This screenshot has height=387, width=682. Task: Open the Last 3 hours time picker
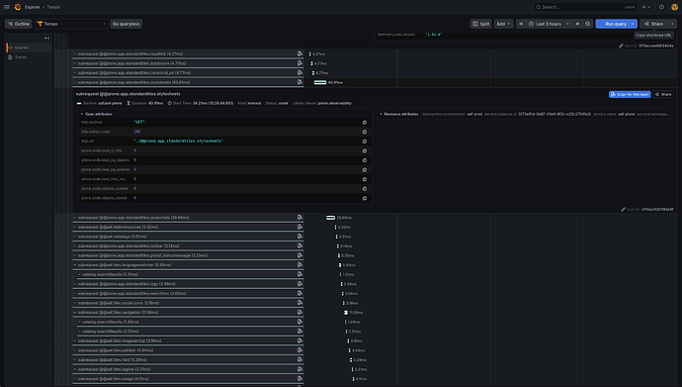(x=549, y=24)
